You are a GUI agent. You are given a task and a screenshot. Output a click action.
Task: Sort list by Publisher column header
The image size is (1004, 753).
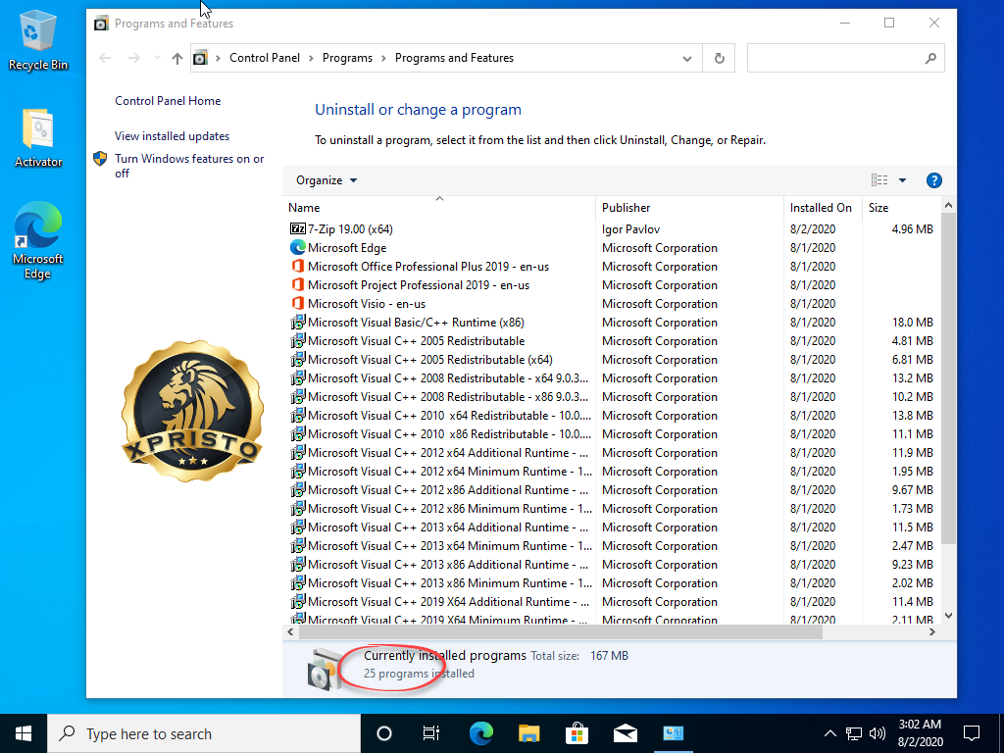(689, 208)
